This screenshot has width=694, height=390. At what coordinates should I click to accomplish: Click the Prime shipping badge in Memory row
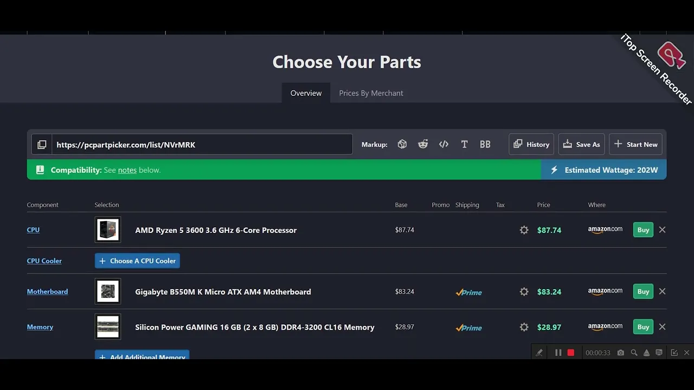469,328
